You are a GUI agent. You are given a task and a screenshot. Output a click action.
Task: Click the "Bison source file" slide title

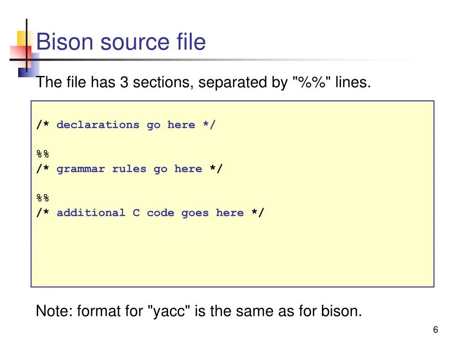coord(121,42)
